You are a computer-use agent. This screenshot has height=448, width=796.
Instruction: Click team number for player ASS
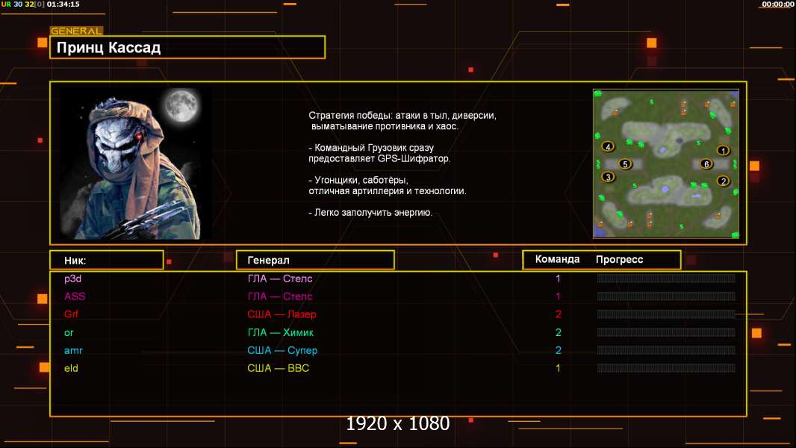pos(558,296)
